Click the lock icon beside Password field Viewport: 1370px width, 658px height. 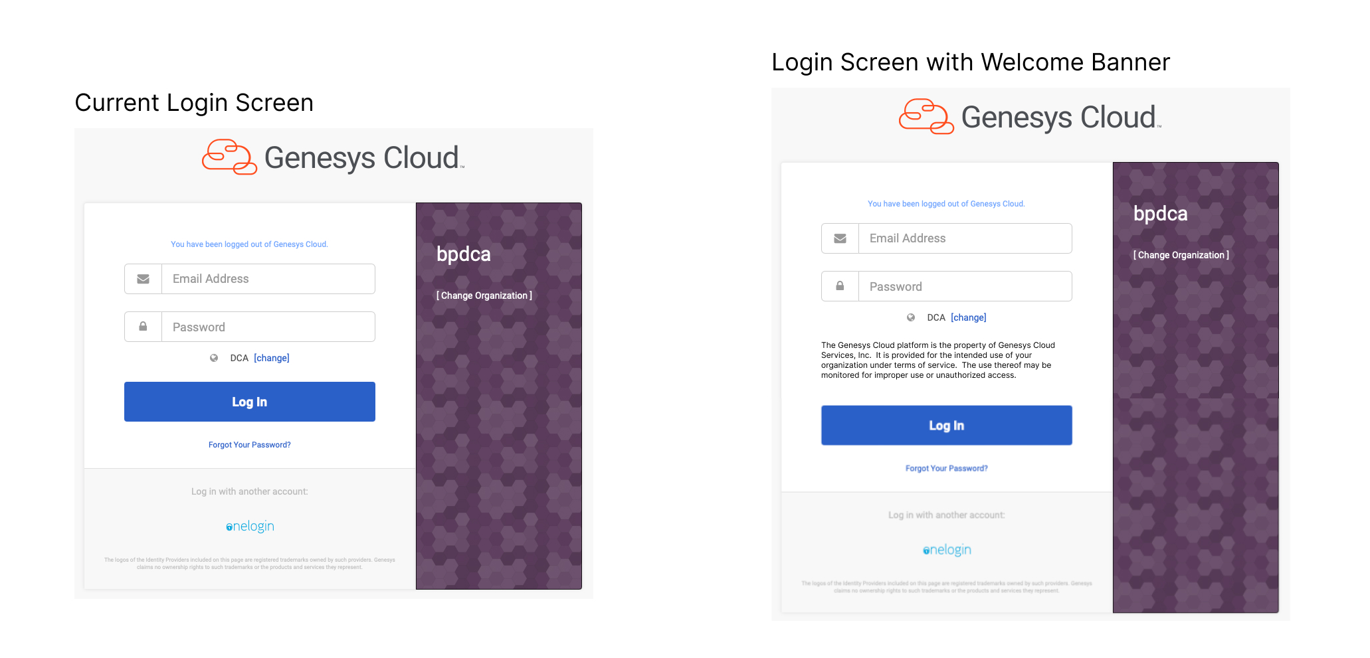144,327
